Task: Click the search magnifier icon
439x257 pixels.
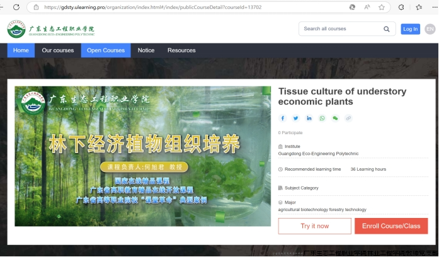Action: 387,29
